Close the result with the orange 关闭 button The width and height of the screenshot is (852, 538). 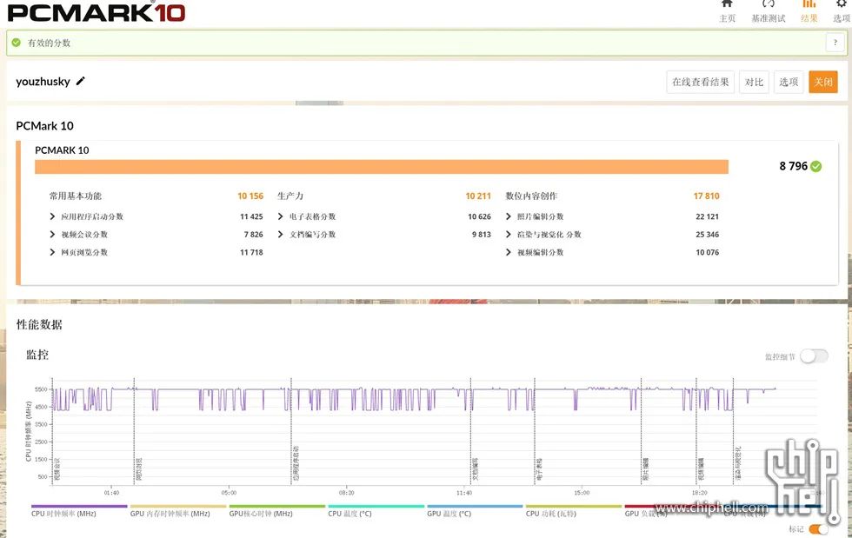click(x=823, y=82)
